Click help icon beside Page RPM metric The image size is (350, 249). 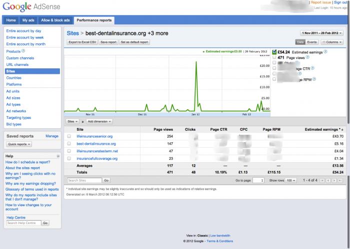pyautogui.click(x=314, y=79)
